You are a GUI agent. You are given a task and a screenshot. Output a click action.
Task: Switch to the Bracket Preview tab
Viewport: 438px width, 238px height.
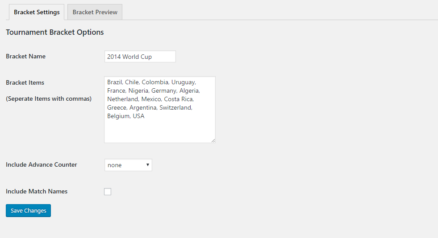95,12
